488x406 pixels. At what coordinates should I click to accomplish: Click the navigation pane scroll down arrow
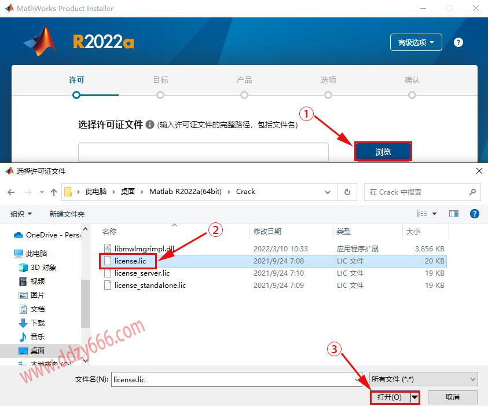coord(85,361)
